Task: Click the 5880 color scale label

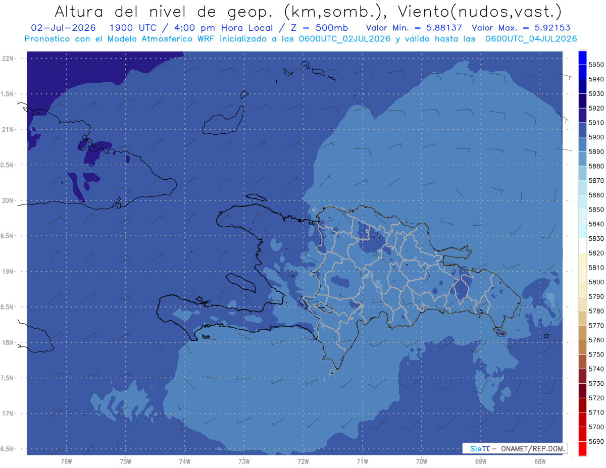Action: 596,166
